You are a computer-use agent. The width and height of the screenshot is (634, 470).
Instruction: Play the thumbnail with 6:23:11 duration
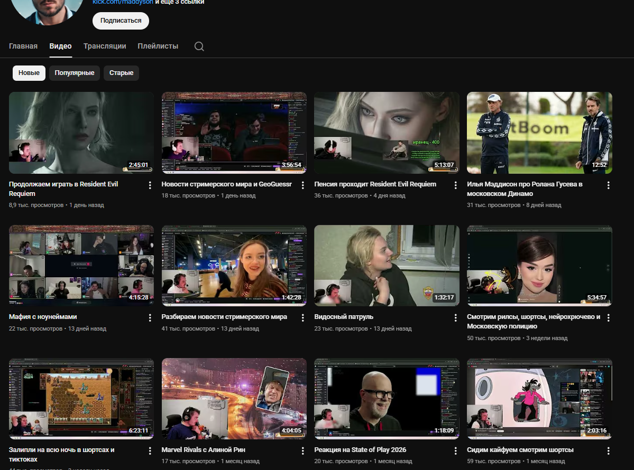click(x=81, y=399)
